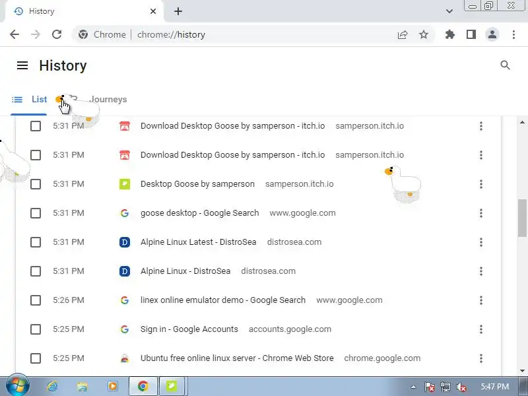Open the first Download Desktop Goose by samperson link

click(x=233, y=126)
